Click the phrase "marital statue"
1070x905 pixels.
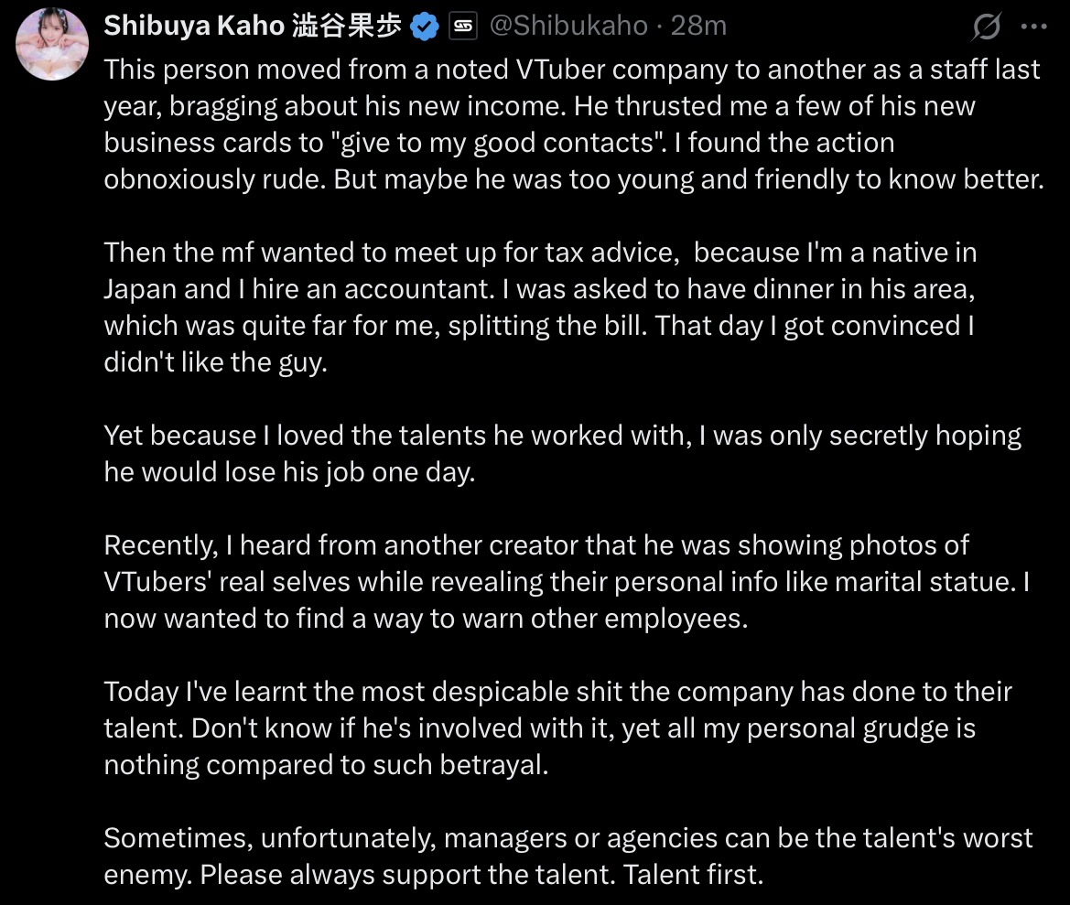(x=925, y=582)
